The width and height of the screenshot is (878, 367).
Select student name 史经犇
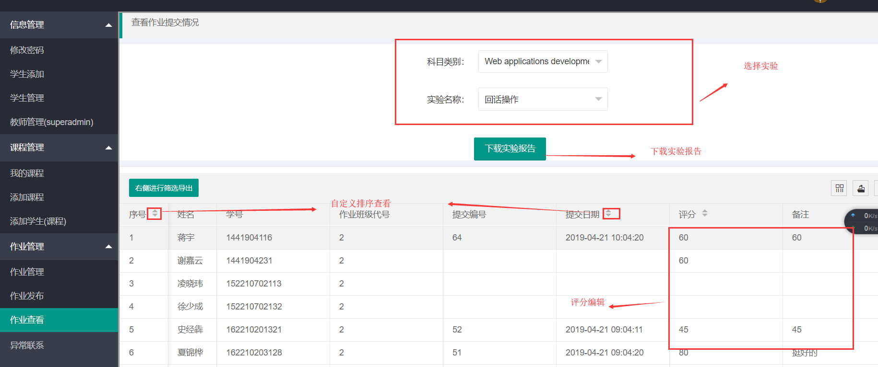[190, 330]
